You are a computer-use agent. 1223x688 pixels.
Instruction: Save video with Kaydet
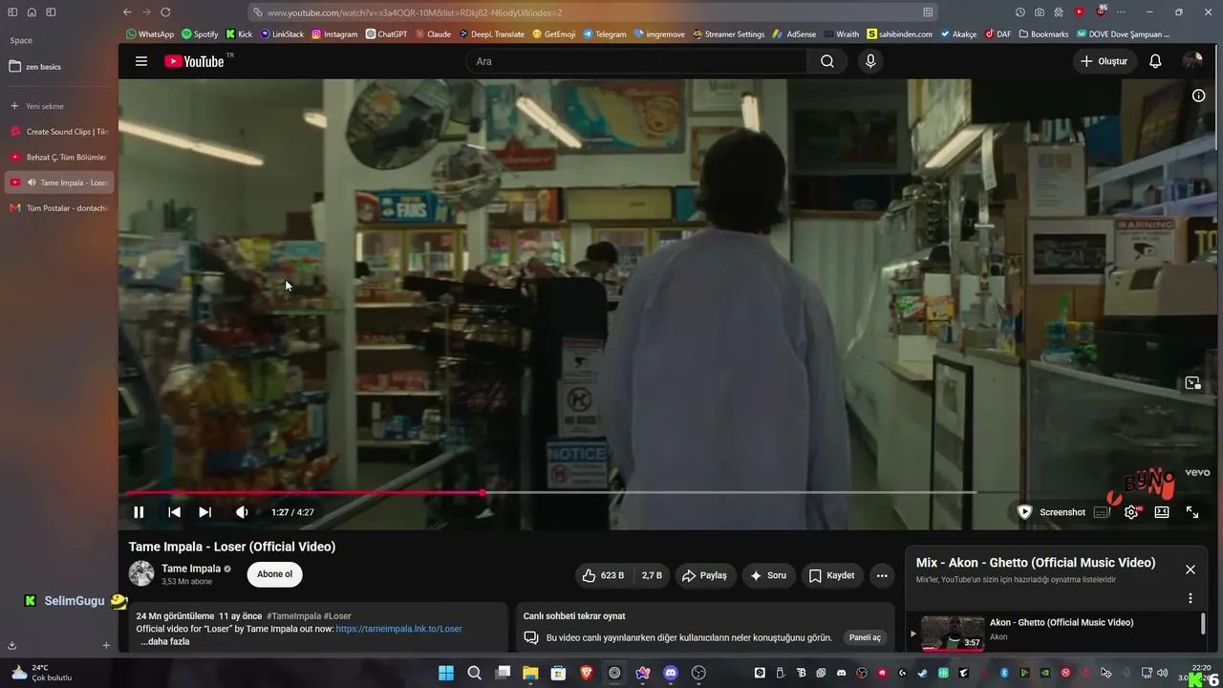(831, 575)
